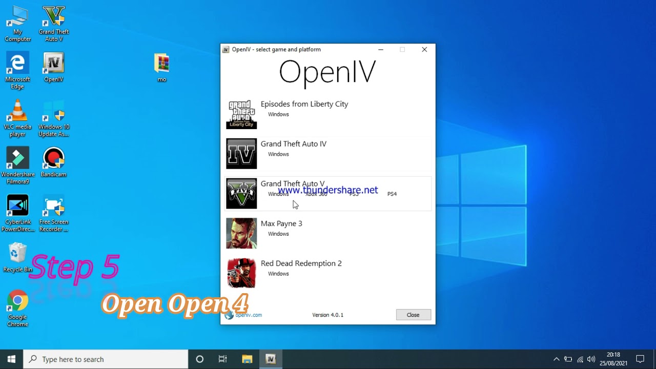This screenshot has height=369, width=656.
Task: Click the Episodes from Liberty City game logo
Action: [x=241, y=114]
